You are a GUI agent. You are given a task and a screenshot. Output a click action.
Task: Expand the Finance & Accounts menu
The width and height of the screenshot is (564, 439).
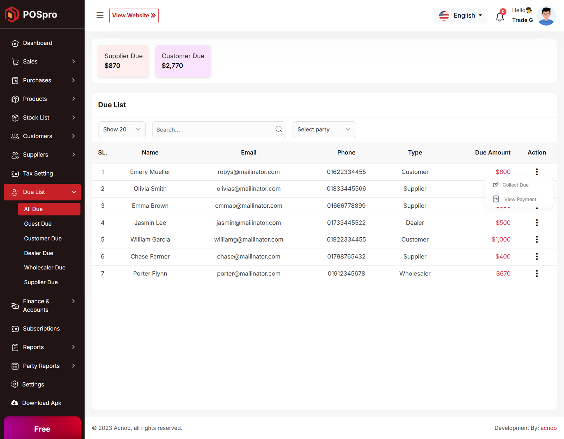(x=42, y=306)
